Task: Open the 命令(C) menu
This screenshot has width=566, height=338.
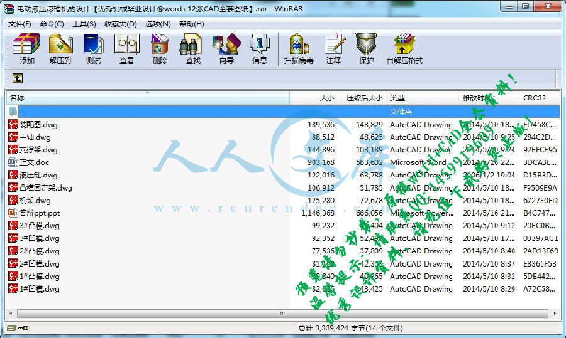Action: [x=52, y=24]
